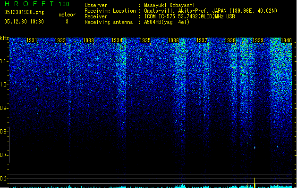Click the kHz axis unit label
The image size is (297, 188).
pyautogui.click(x=4, y=38)
